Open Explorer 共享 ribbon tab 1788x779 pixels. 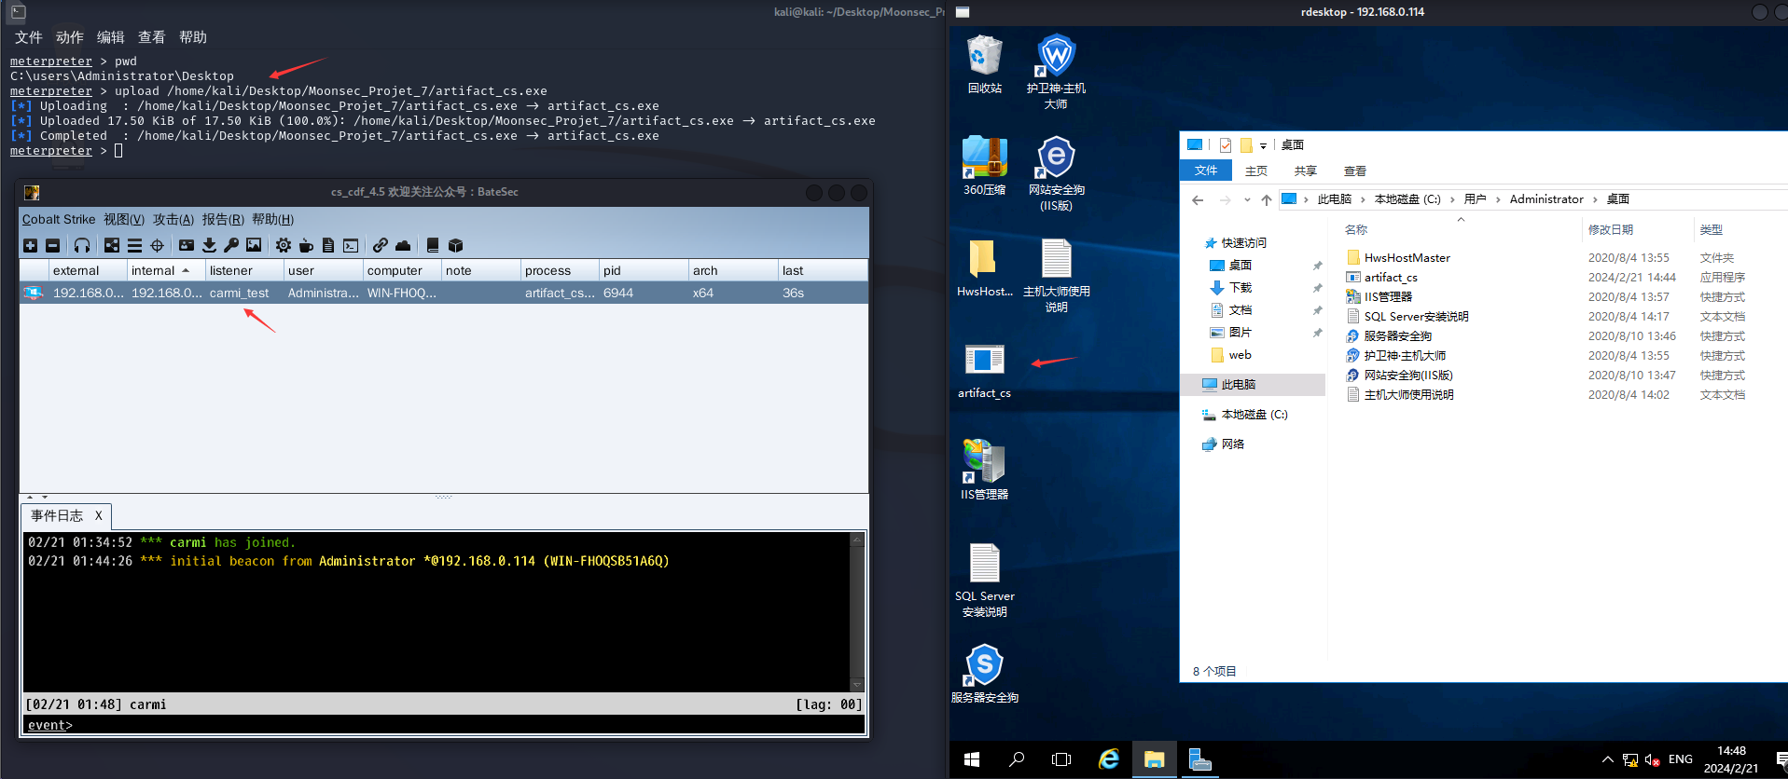(1306, 171)
